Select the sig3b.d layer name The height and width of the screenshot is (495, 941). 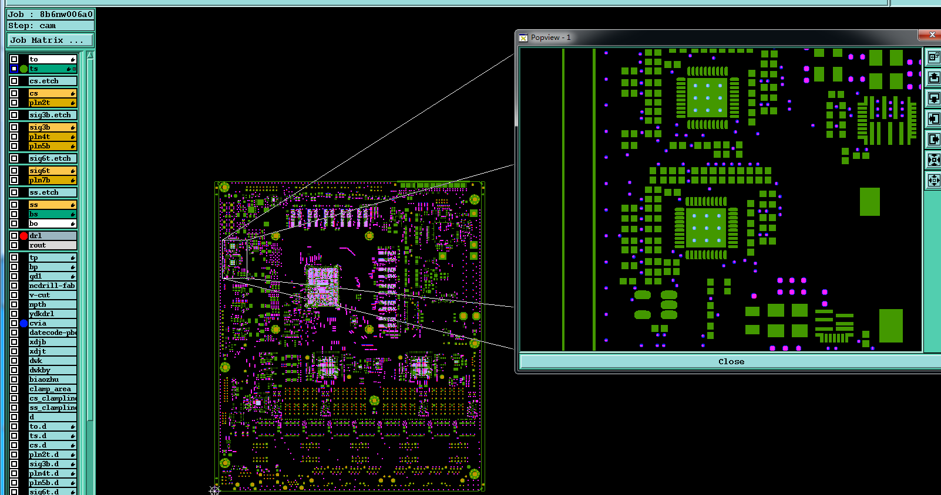click(53, 464)
